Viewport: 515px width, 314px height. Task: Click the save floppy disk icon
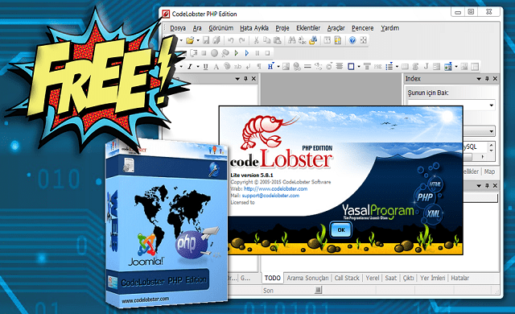tap(206, 40)
